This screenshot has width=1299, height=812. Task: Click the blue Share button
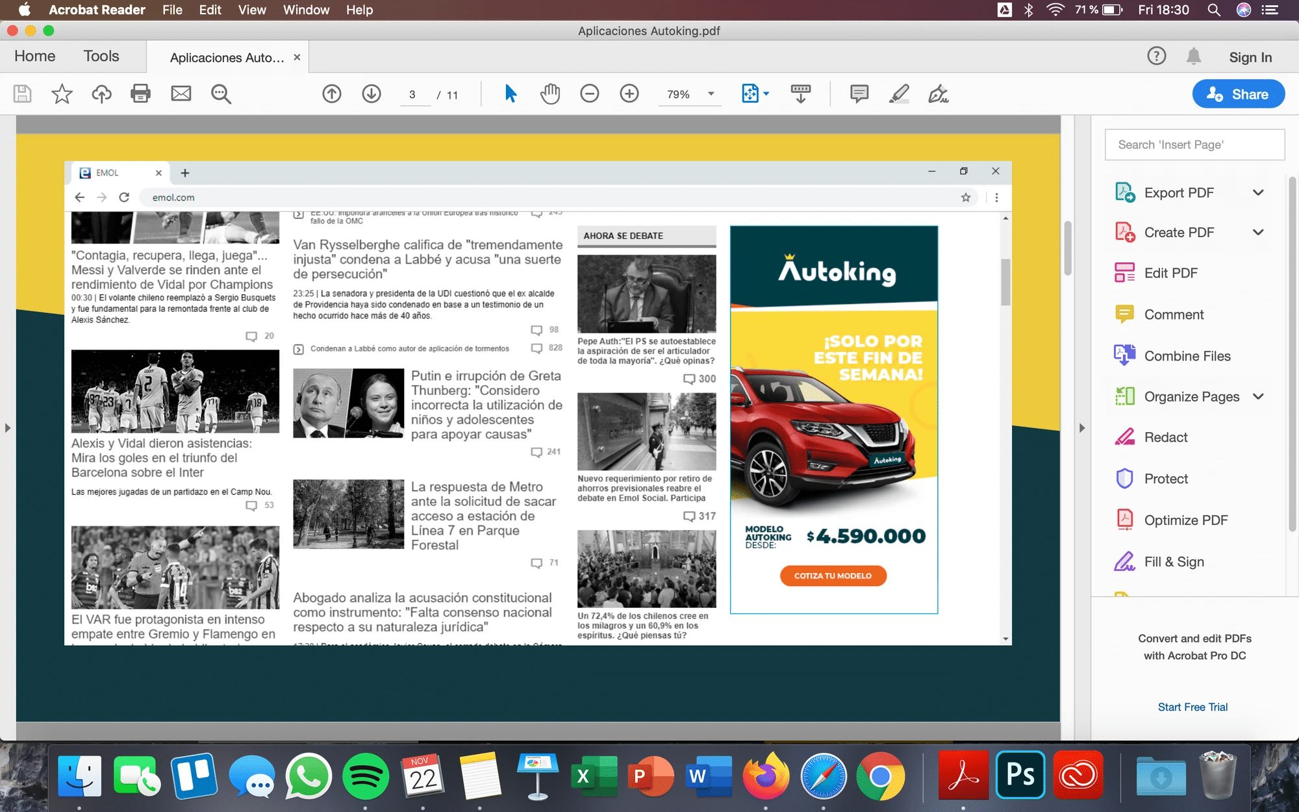1238,94
